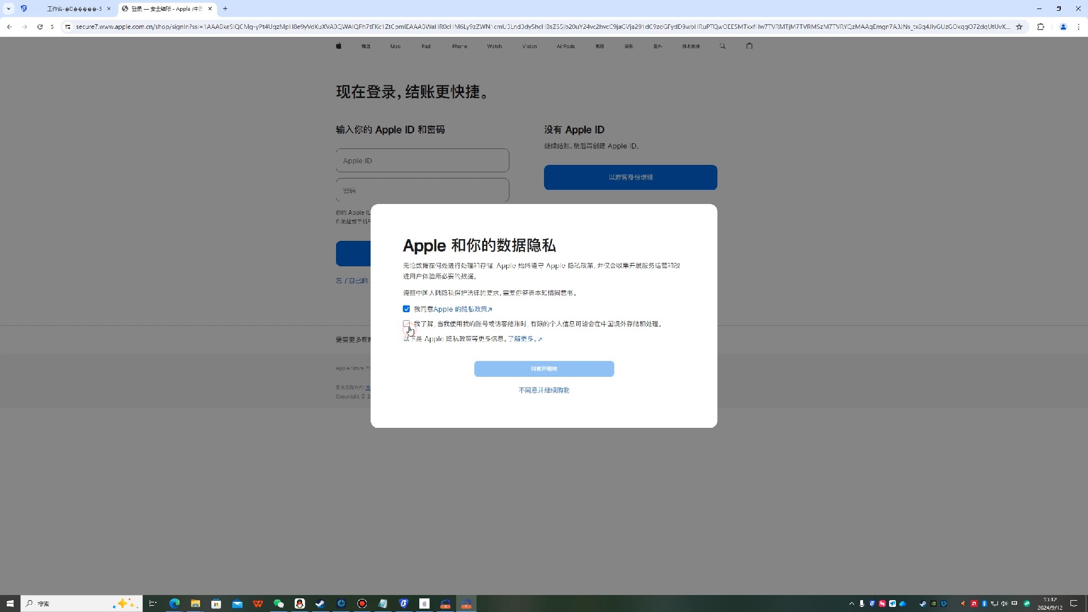Launch Microsoft Edge from the taskbar
The height and width of the screenshot is (612, 1088).
point(174,603)
